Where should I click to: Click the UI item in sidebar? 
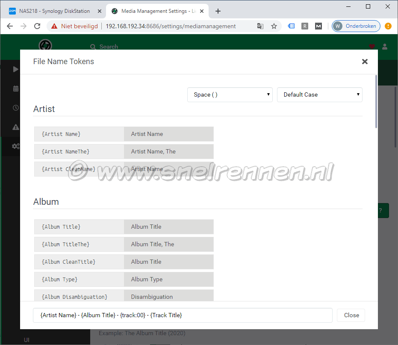click(27, 340)
